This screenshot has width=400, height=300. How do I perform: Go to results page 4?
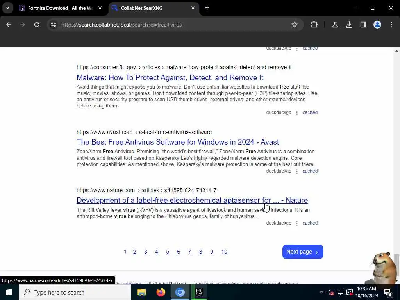pyautogui.click(x=157, y=252)
